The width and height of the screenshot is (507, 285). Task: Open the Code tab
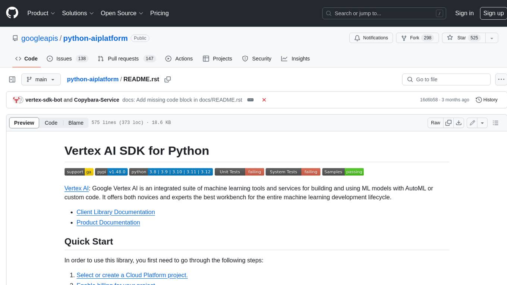(x=26, y=59)
